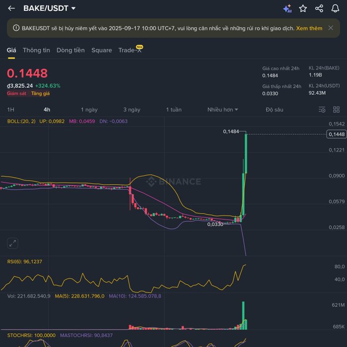Tap the RSI(6): 96,1237 label
The image size is (347, 347).
coord(24,262)
